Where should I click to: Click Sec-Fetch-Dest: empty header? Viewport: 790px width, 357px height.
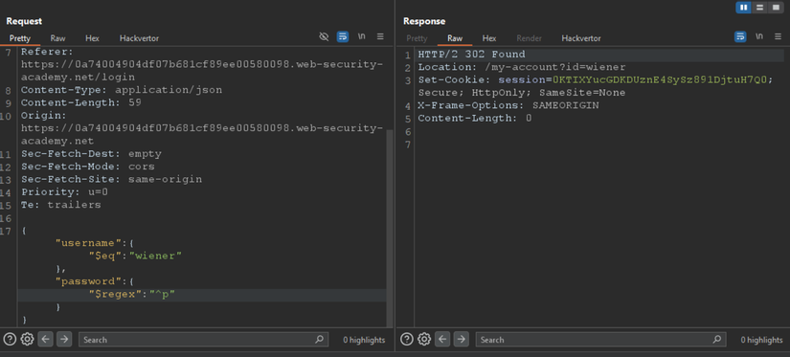point(91,154)
